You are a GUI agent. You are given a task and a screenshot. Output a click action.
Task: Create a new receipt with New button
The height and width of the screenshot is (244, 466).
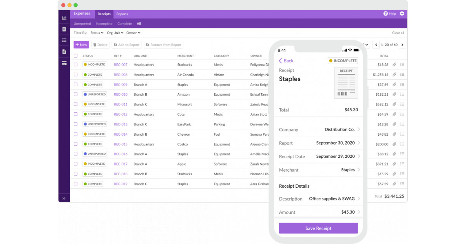(81, 45)
